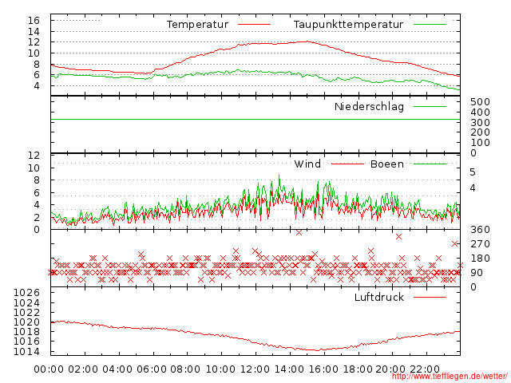Click the green precipitation data line
The width and height of the screenshot is (511, 383).
(x=255, y=119)
